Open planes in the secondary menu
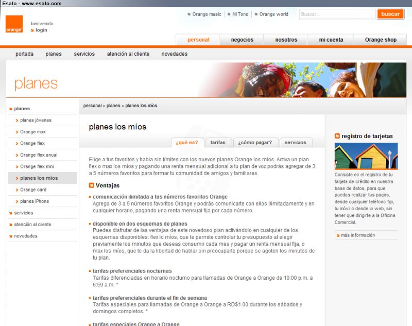412x326 pixels. click(54, 54)
